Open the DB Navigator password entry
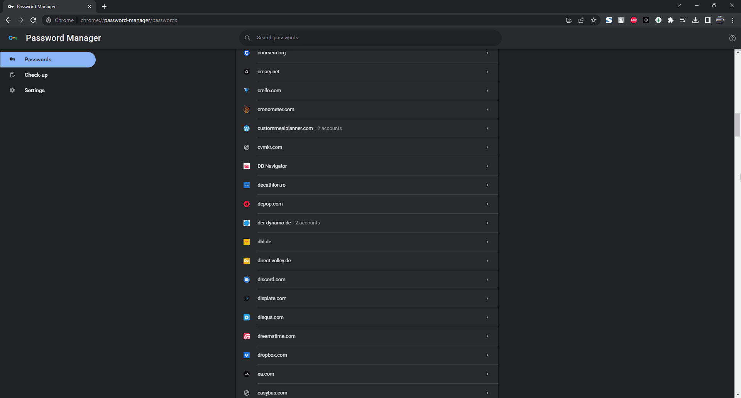The image size is (741, 398). click(367, 166)
